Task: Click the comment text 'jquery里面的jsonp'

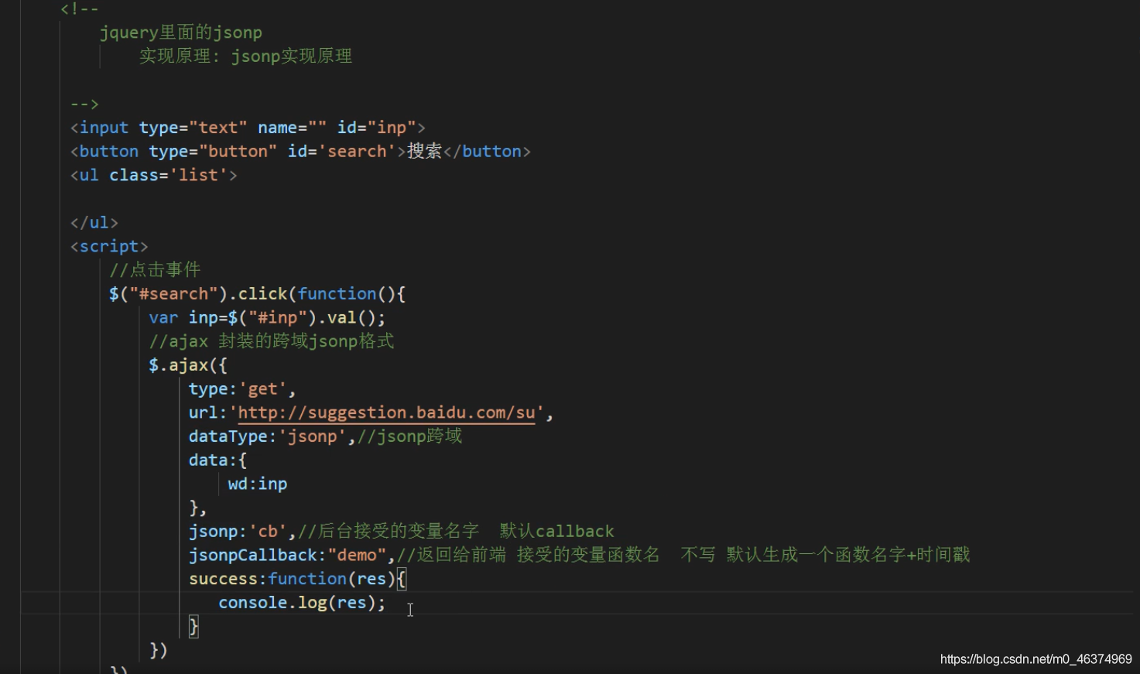Action: (x=181, y=33)
